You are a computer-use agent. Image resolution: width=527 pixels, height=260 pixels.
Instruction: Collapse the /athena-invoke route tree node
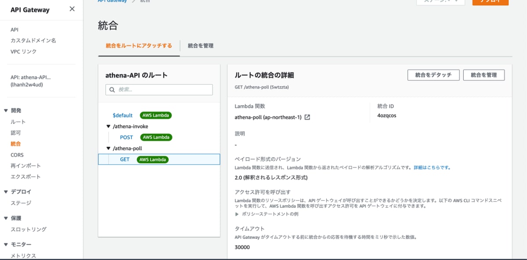(108, 126)
